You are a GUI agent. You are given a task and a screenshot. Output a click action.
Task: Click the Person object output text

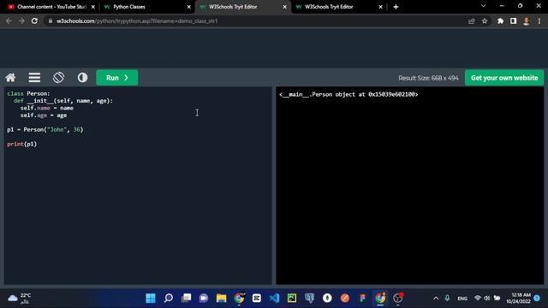pos(348,94)
